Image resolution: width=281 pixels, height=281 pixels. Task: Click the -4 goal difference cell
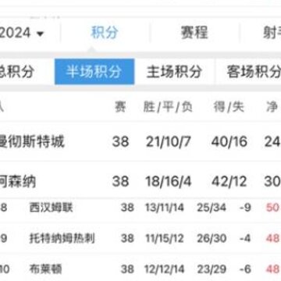click(245, 238)
